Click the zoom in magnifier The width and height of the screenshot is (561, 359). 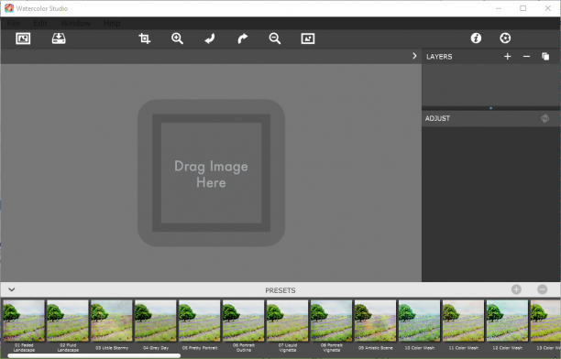click(x=177, y=38)
